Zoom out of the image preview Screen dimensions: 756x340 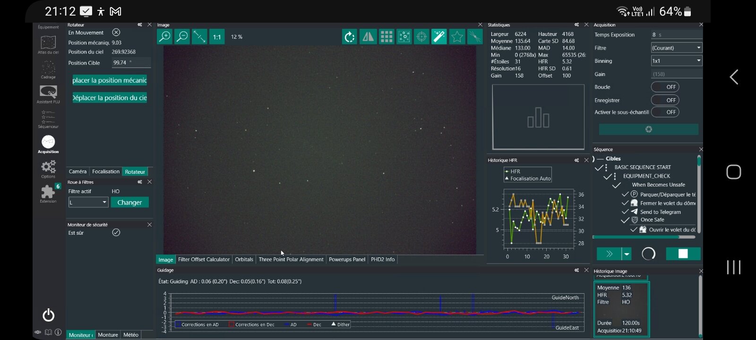point(182,37)
